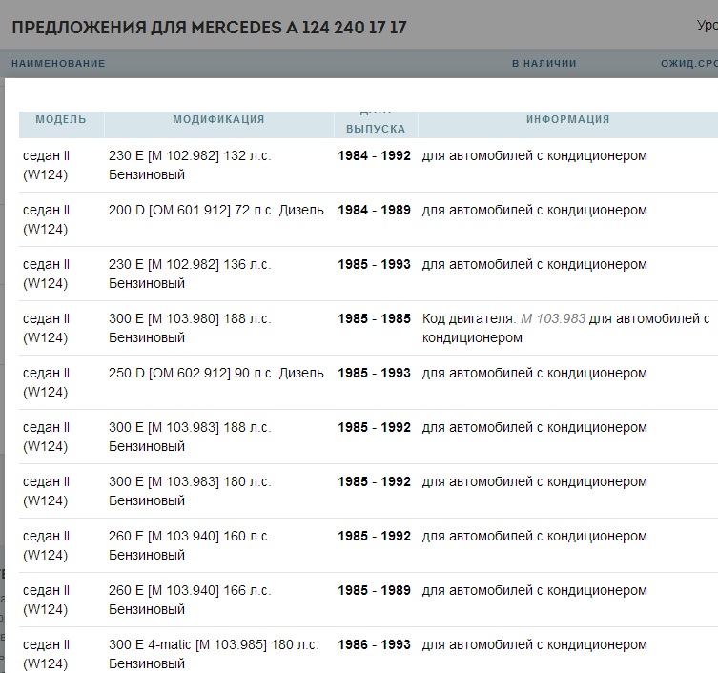Select modification 200 D [OM 601.912] 72 л.с. Дизель

tap(216, 210)
